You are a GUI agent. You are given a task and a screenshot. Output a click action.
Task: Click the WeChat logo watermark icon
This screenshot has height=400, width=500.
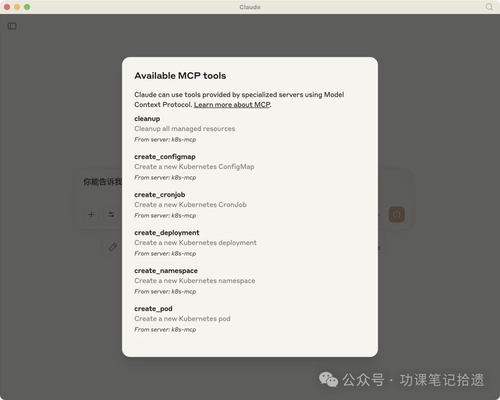click(x=328, y=380)
